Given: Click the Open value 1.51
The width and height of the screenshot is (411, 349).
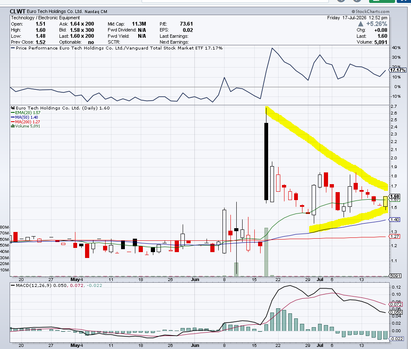Looking at the screenshot, I should (40, 24).
